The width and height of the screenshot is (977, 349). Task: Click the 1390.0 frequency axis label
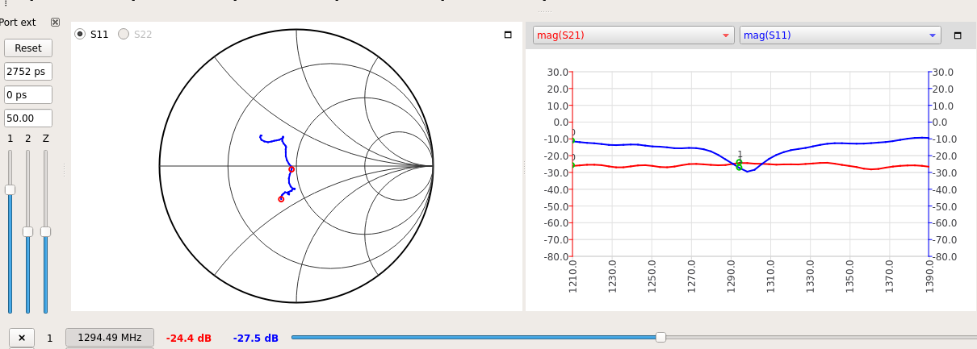click(929, 275)
